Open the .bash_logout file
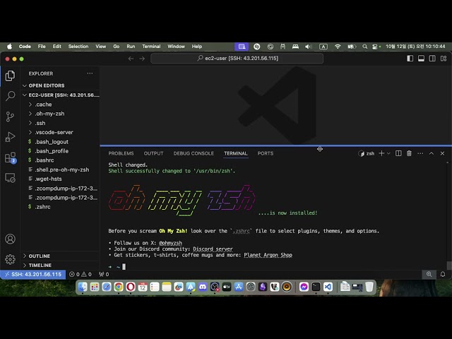This screenshot has width=452, height=339. click(61, 142)
